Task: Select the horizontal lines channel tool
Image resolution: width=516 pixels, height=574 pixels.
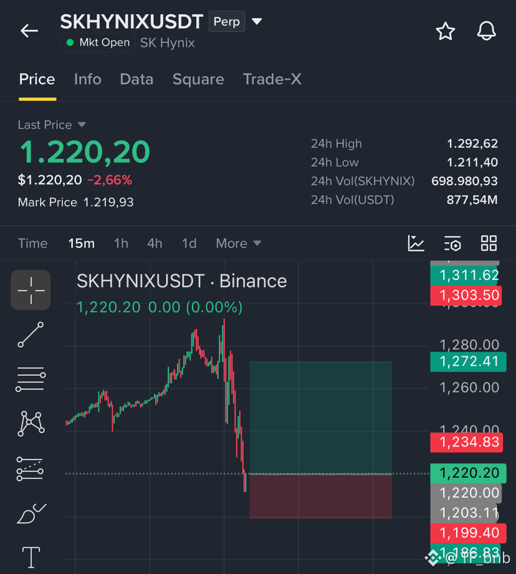Action: pos(31,379)
